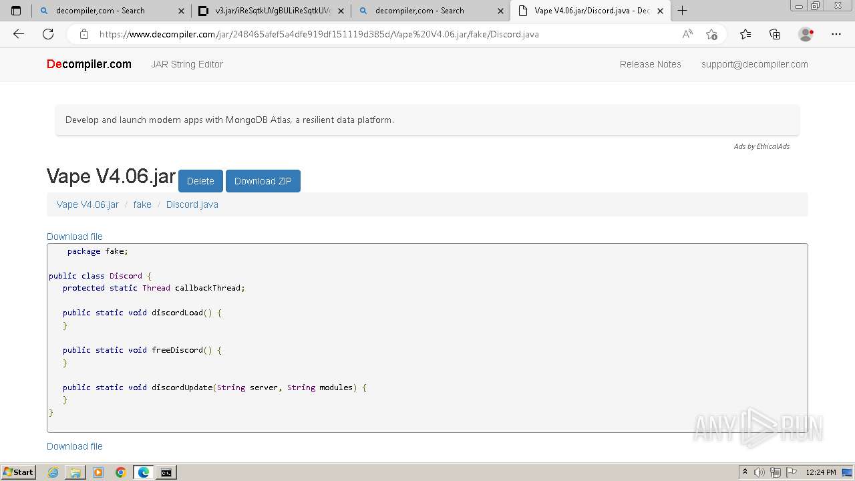Open the volume control tray icon
The height and width of the screenshot is (481, 855).
click(759, 472)
